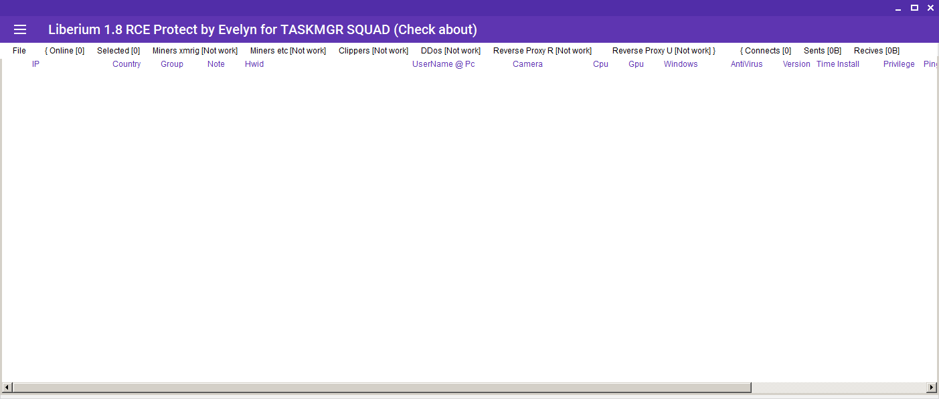Click the Privilege column header
This screenshot has height=399, width=939.
tap(899, 64)
